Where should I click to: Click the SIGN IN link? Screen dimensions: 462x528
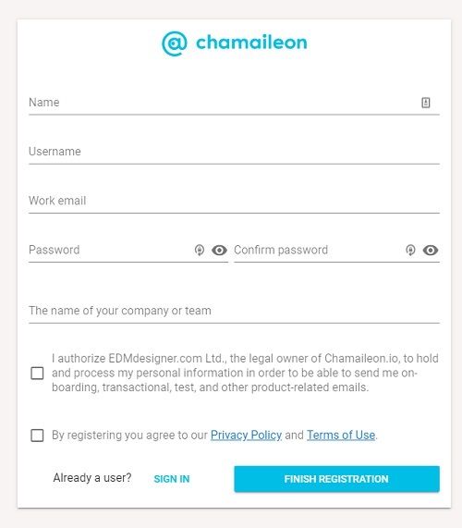172,479
